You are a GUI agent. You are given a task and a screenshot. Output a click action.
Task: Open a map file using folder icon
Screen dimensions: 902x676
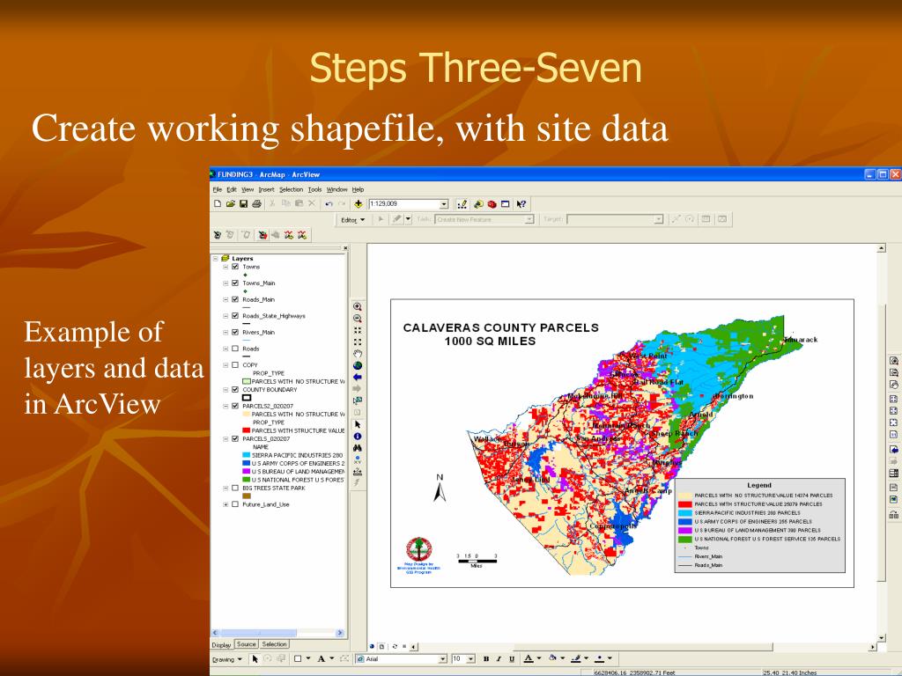pyautogui.click(x=231, y=204)
